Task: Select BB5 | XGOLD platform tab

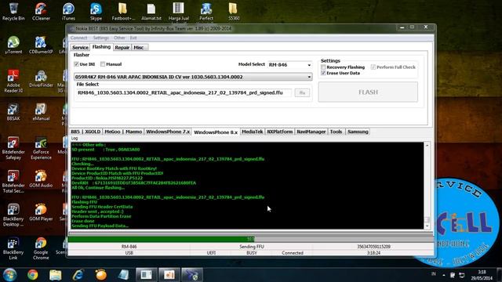Action: click(85, 132)
